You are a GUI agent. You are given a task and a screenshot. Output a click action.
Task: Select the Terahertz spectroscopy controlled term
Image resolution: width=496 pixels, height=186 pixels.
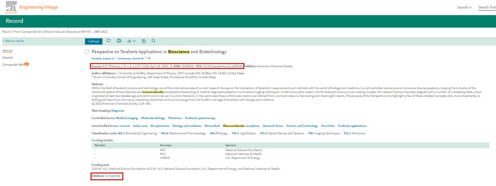pos(200,118)
